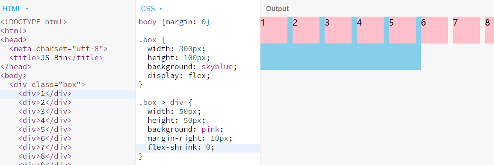This screenshot has width=494, height=165.
Task: Click pink box numbered 1 in output
Action: point(274,30)
